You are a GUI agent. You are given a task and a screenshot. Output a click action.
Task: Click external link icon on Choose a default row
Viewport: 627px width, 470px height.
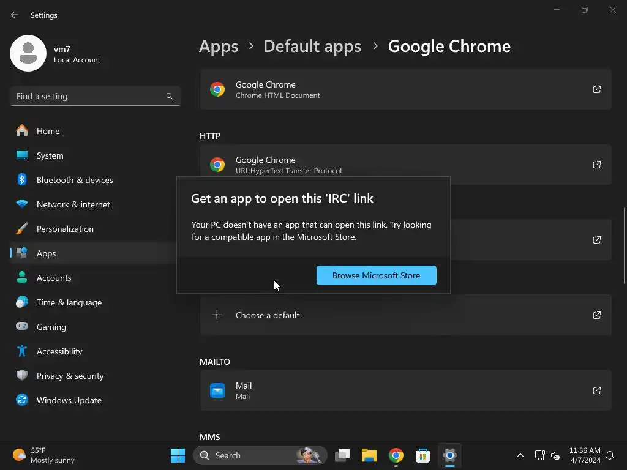coord(596,315)
